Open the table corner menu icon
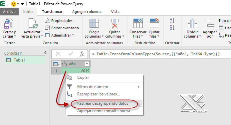Image resolution: width=231 pixels, height=125 pixels. tap(56, 64)
